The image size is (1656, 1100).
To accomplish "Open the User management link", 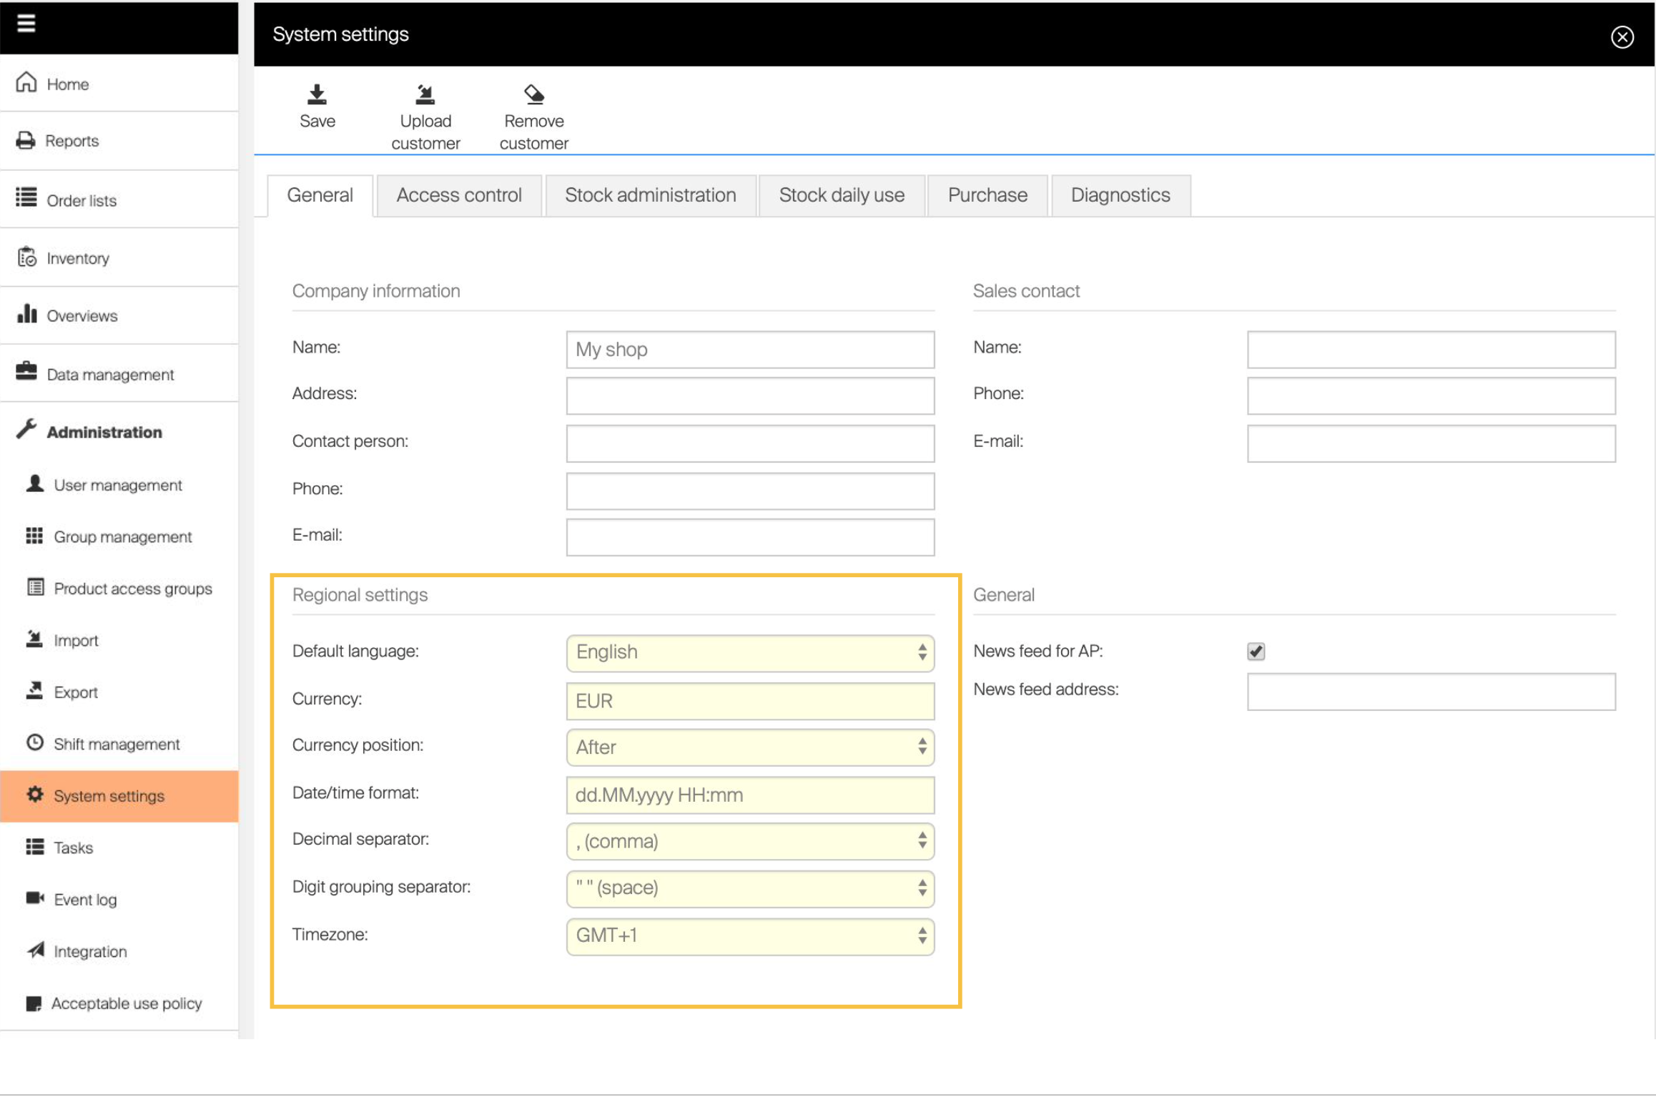I will (x=118, y=485).
